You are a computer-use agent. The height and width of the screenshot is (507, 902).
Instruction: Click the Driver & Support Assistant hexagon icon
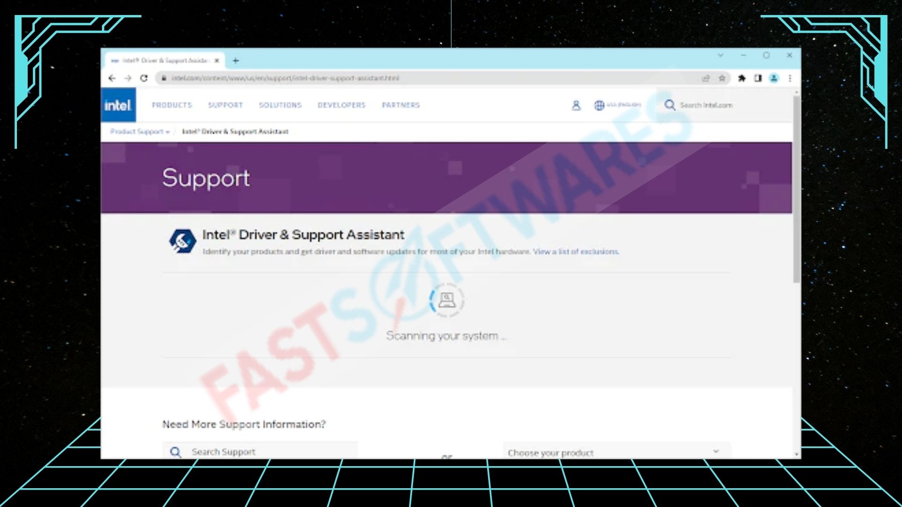182,241
